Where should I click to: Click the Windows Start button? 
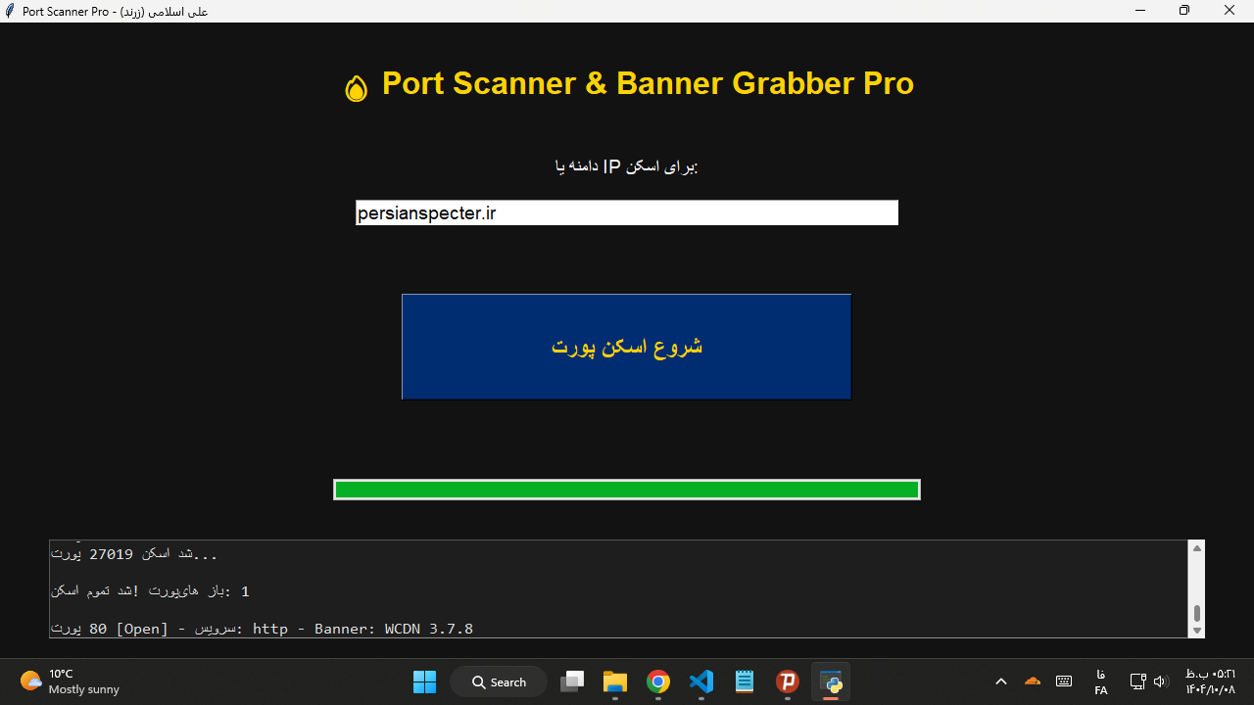(424, 681)
